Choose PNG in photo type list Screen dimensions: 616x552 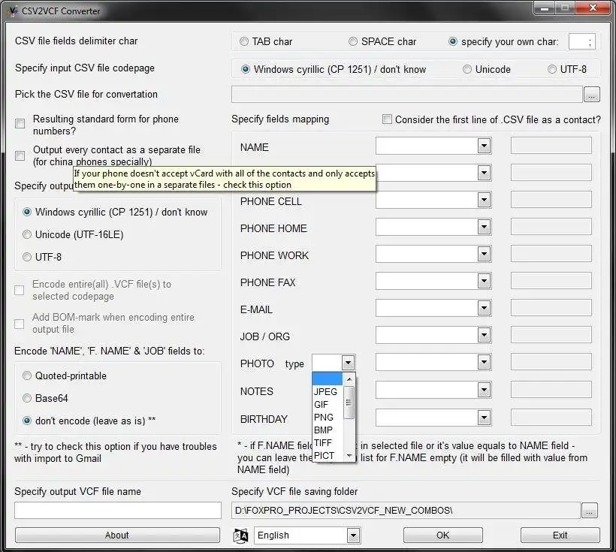[x=328, y=418]
